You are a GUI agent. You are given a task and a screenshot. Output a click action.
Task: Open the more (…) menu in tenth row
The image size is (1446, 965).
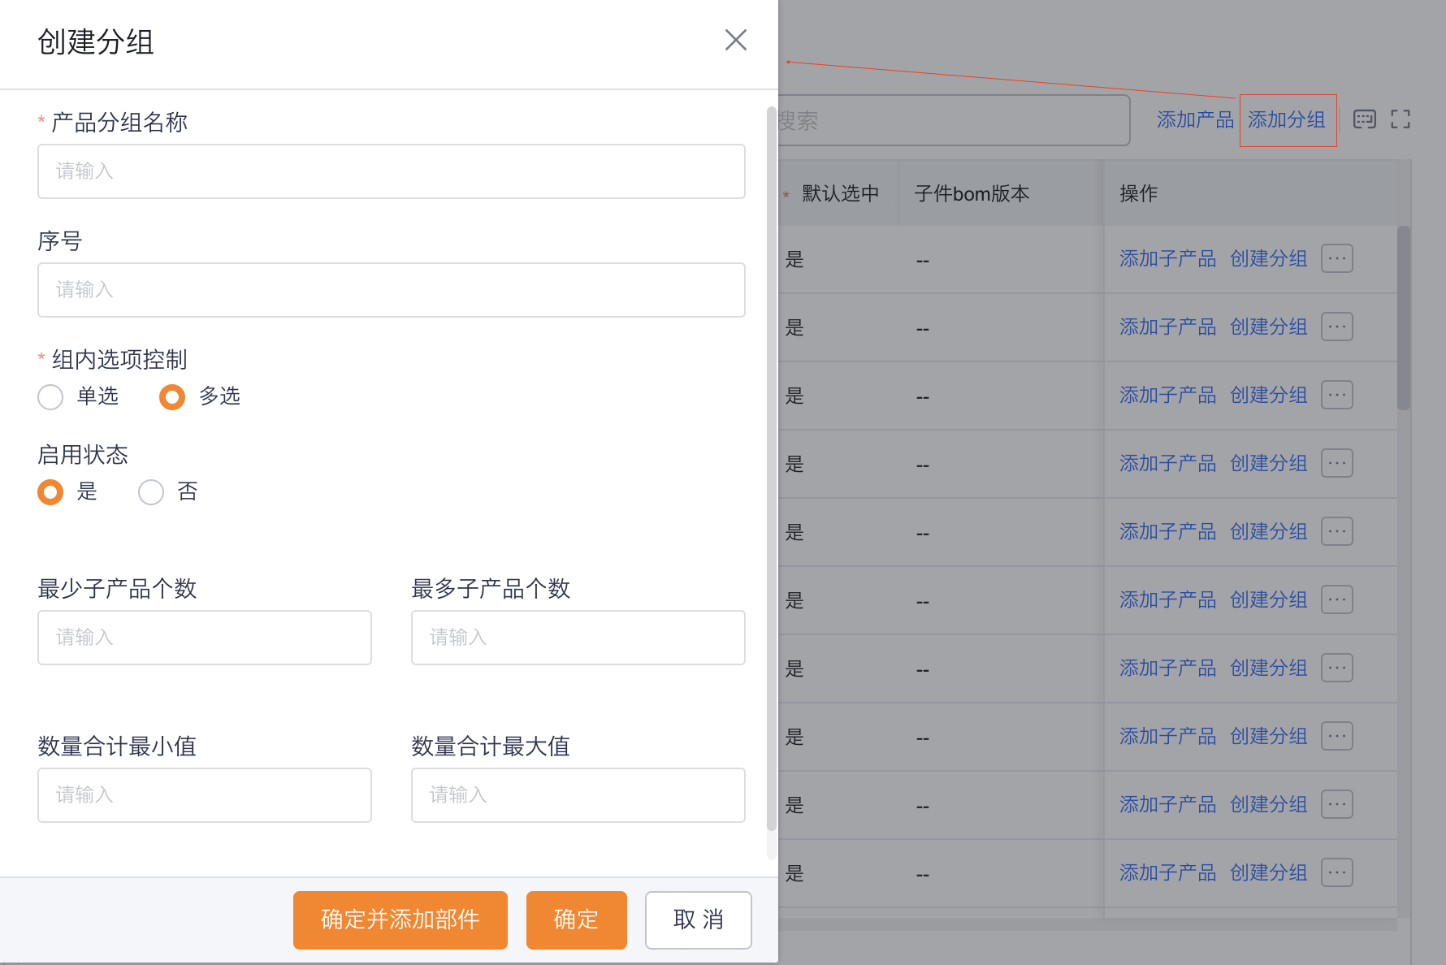[x=1337, y=872]
